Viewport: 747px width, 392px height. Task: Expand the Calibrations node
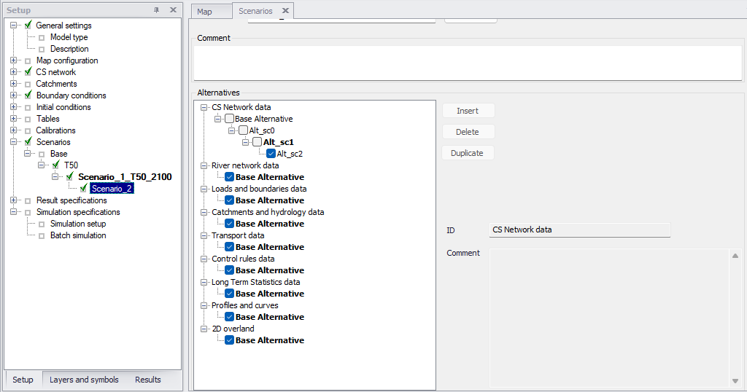pos(13,130)
